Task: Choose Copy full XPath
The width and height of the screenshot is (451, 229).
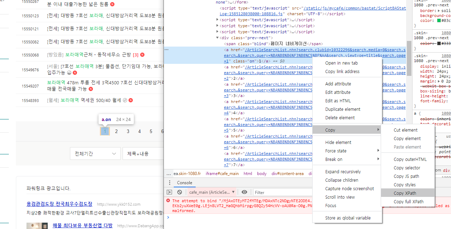Action: coord(408,201)
